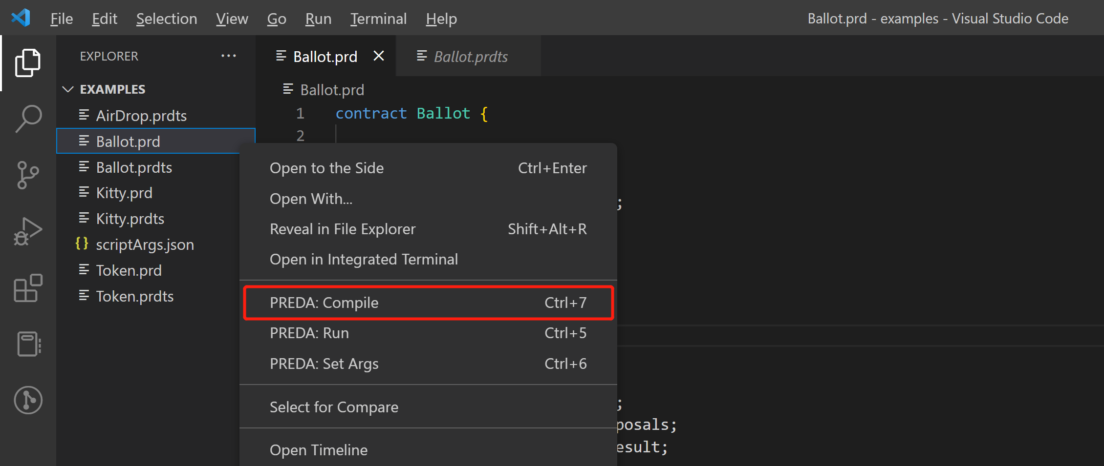Choose Select for Compare

[428, 407]
